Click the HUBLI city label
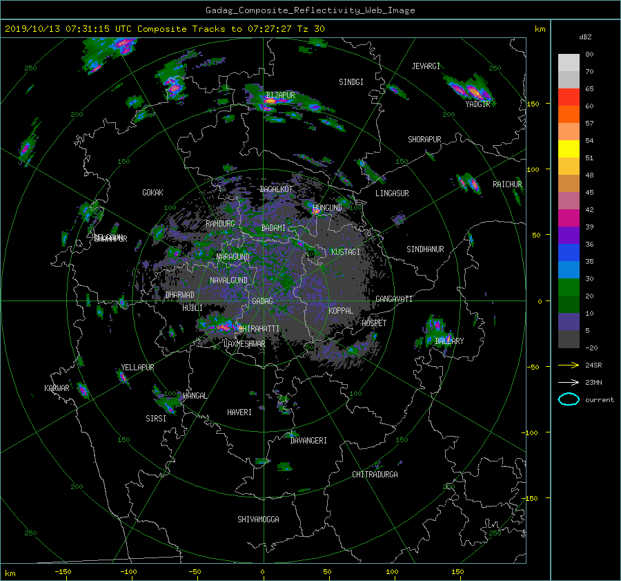Image resolution: width=621 pixels, height=581 pixels. click(x=193, y=308)
